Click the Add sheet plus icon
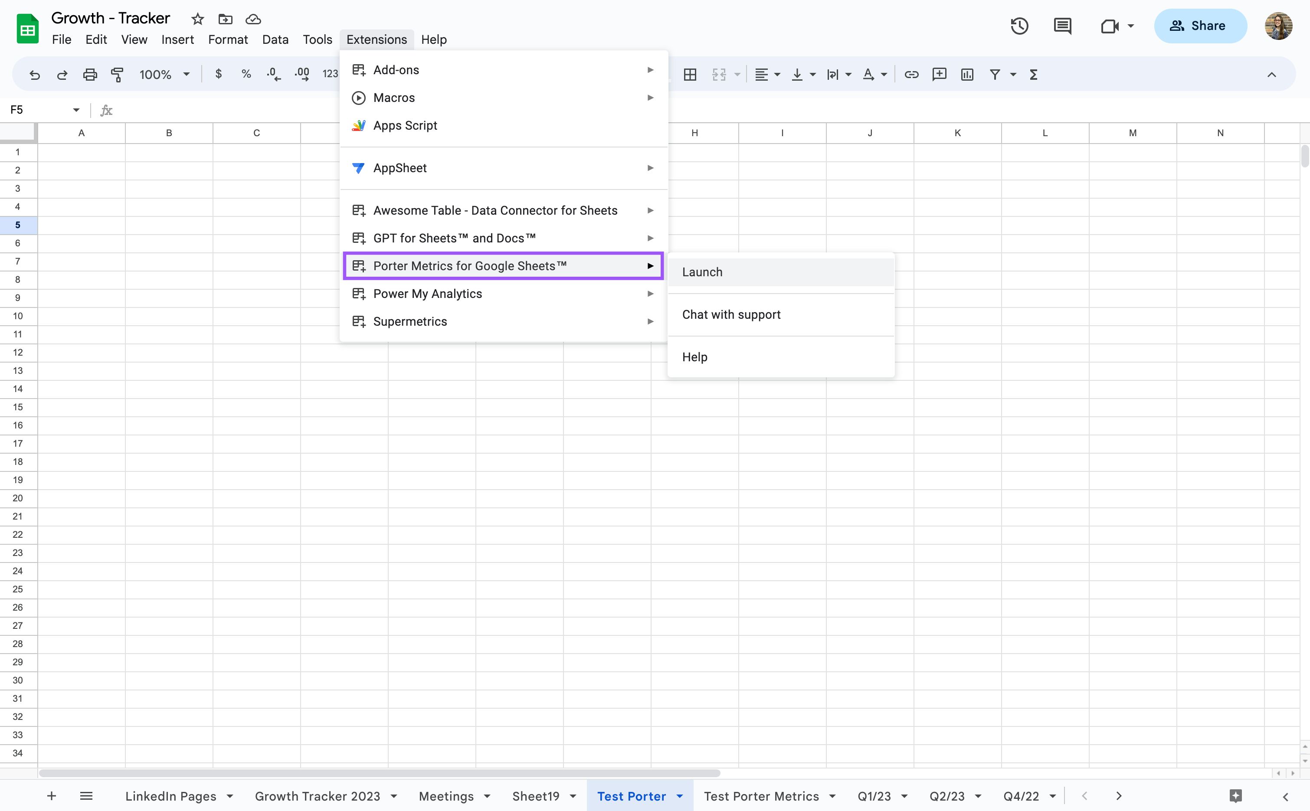The width and height of the screenshot is (1310, 811). (x=52, y=796)
